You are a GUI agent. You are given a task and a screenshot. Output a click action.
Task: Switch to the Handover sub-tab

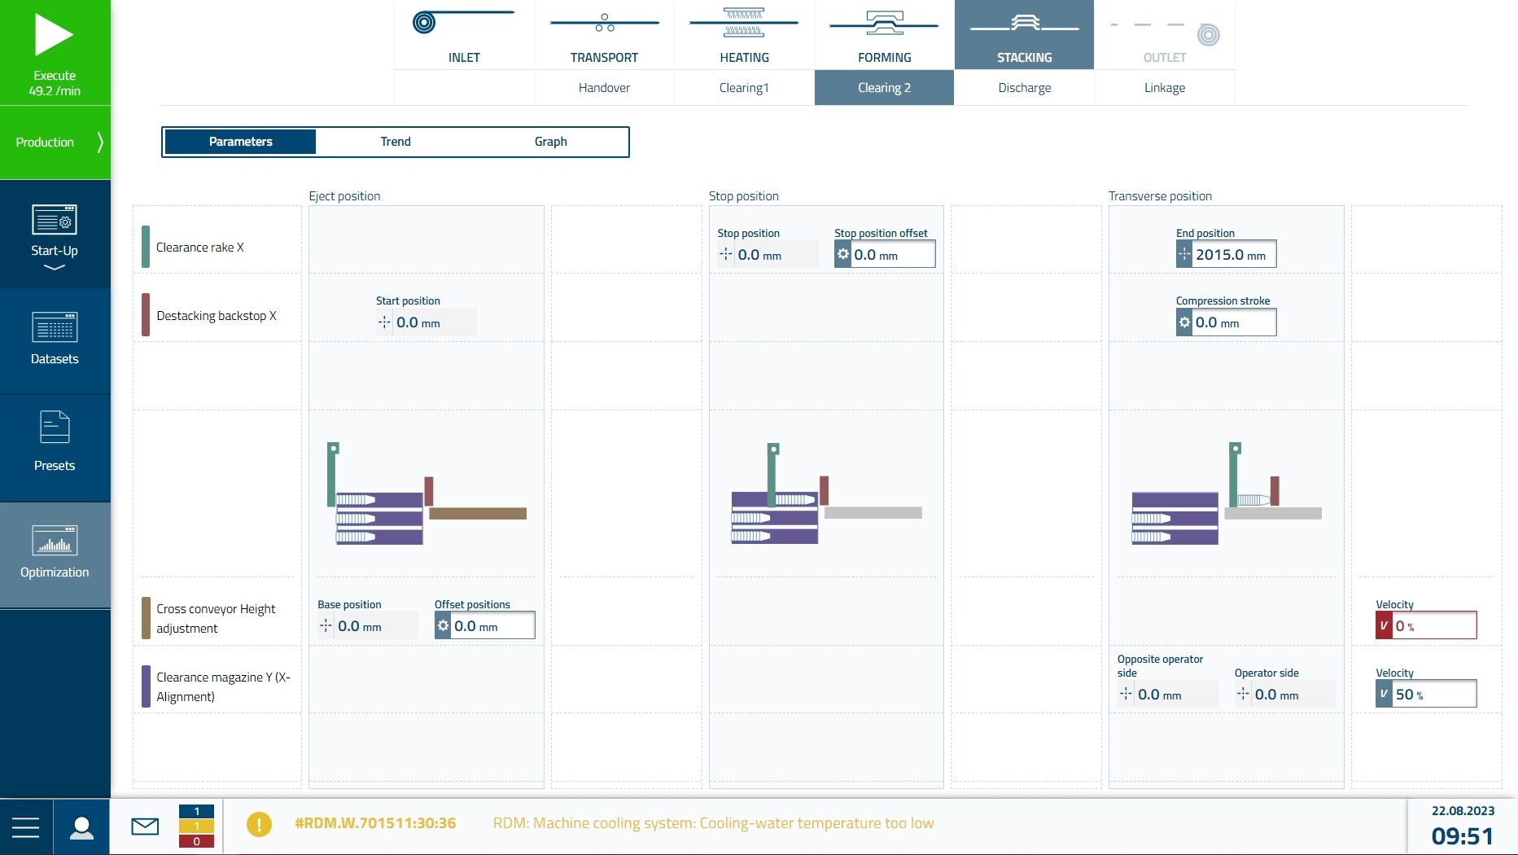604,87
